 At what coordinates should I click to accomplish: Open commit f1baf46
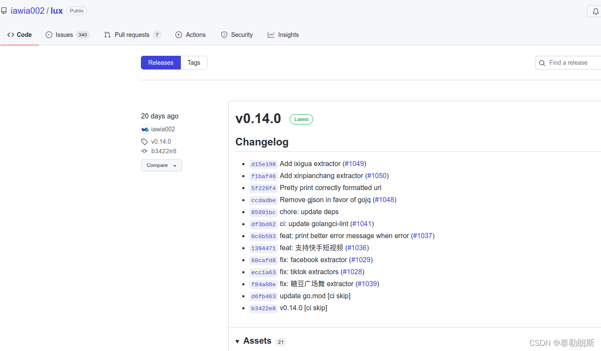[x=263, y=176]
